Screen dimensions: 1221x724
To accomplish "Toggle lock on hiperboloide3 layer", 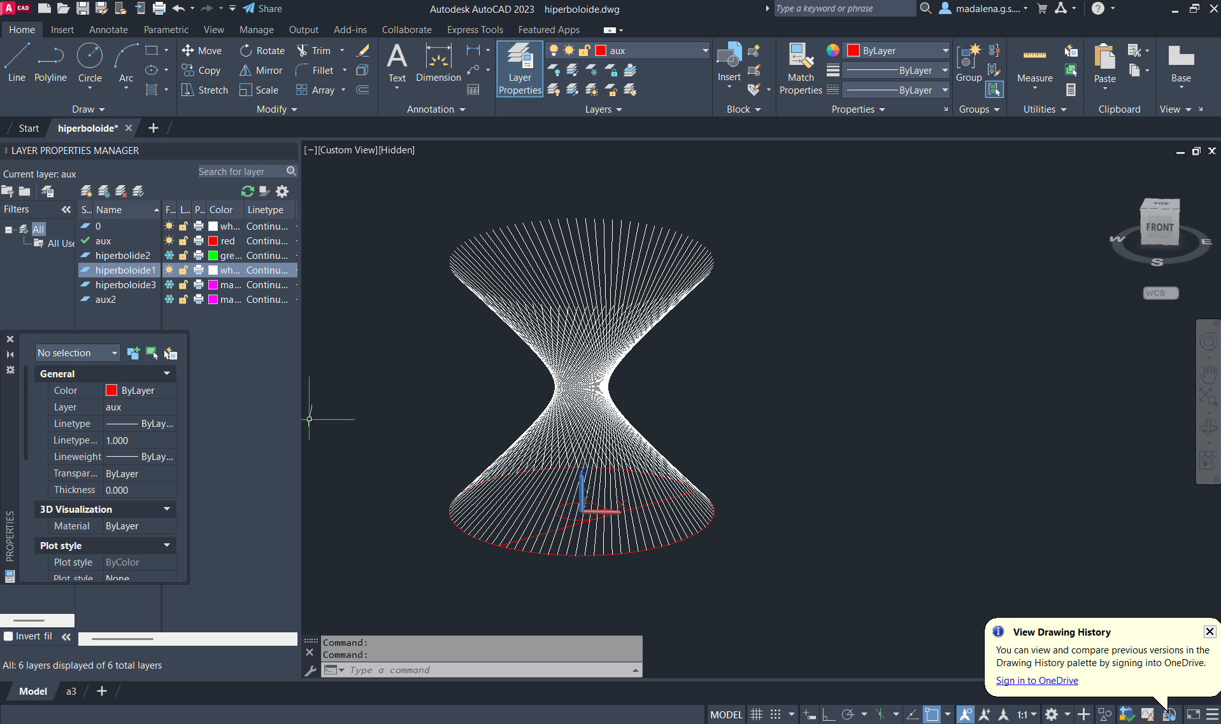I will click(183, 285).
